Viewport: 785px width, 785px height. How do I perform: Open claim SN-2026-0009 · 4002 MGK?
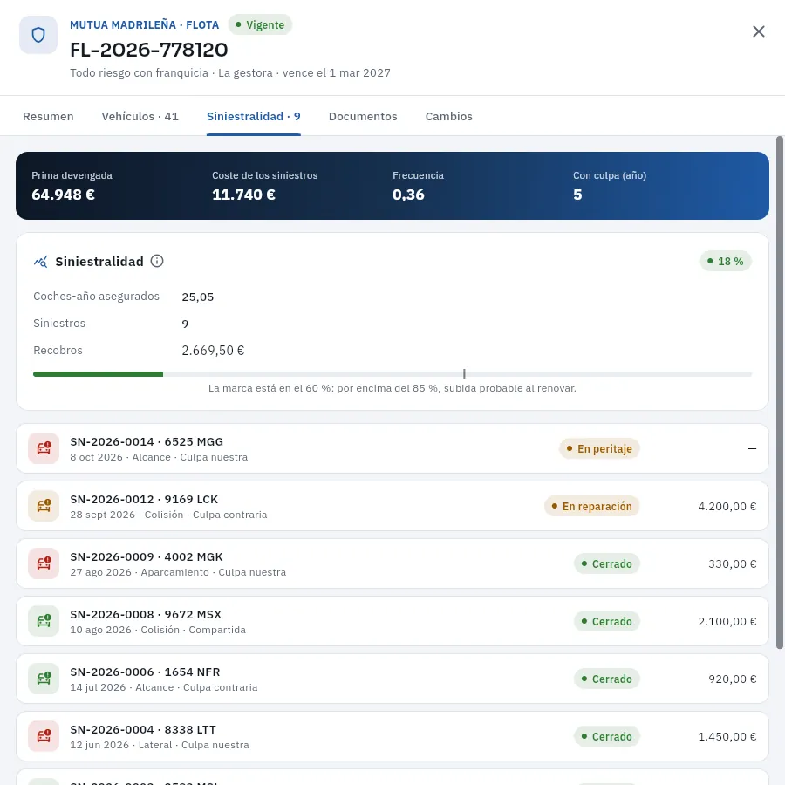pyautogui.click(x=392, y=563)
